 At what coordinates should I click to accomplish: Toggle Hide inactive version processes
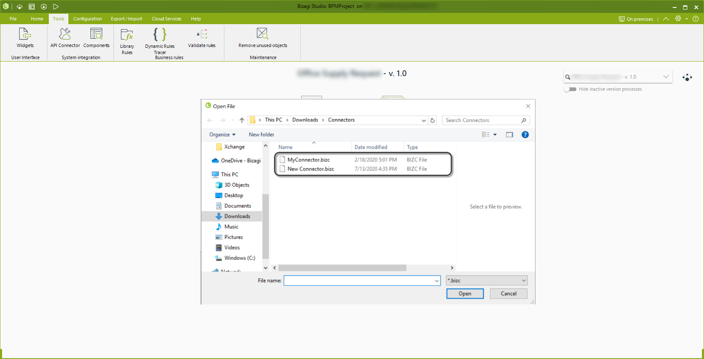point(570,89)
